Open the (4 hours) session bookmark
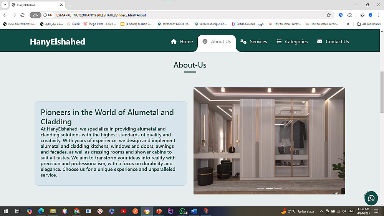 tap(136, 24)
